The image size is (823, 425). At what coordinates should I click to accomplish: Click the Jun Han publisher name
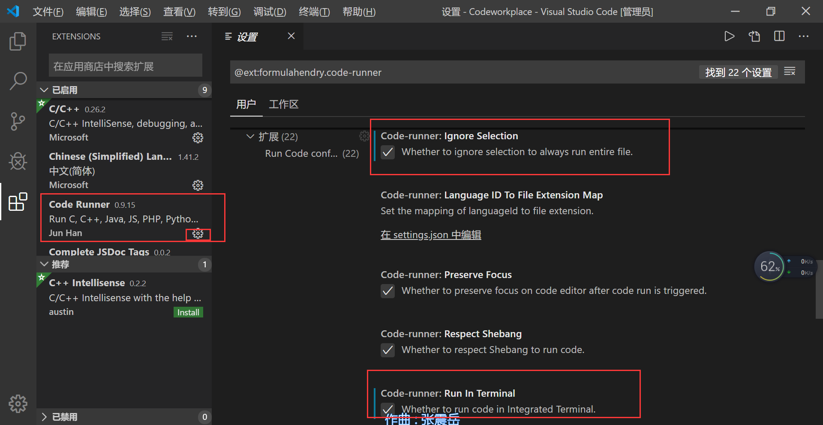click(65, 233)
